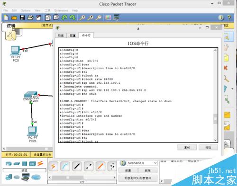Select the Multiuser Connection category
Image resolution: width=237 pixels, height=186 pixels.
pos(36,177)
